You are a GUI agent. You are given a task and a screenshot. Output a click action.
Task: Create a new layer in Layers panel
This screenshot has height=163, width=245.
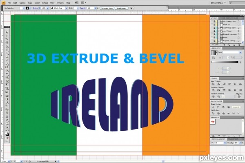(x=234, y=45)
